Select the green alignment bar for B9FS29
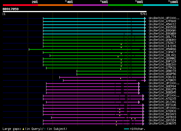 coord(94,62)
